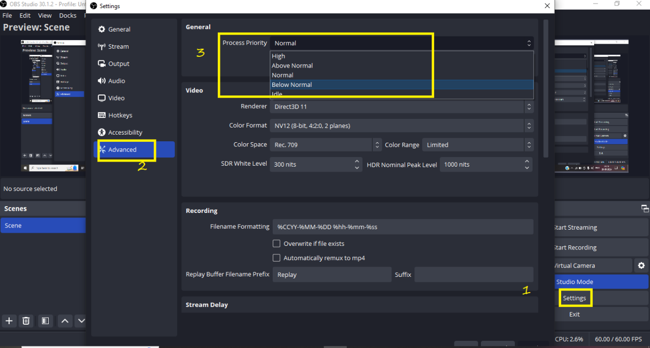Open the Color Range dropdown
The height and width of the screenshot is (348, 650).
point(477,145)
